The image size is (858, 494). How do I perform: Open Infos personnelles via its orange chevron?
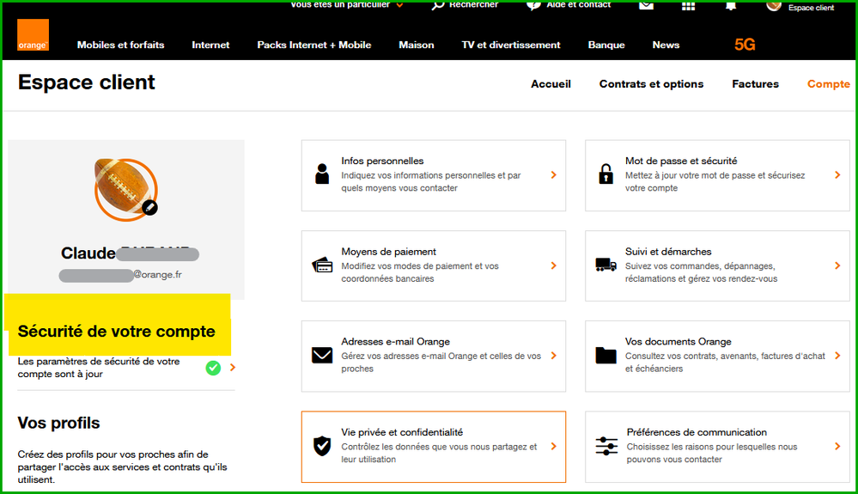(553, 174)
